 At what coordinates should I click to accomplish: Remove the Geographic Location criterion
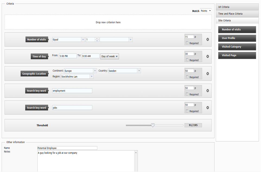(208, 74)
